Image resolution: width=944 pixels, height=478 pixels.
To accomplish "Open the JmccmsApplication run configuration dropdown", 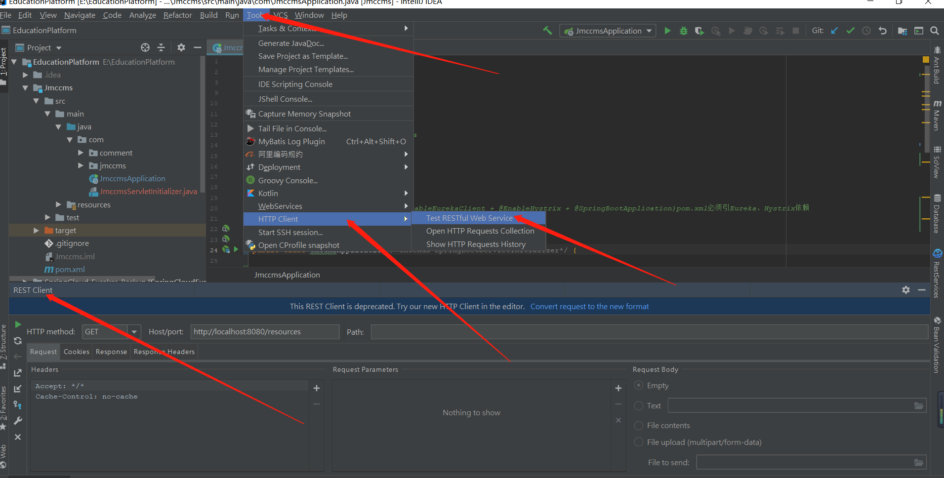I will click(608, 31).
